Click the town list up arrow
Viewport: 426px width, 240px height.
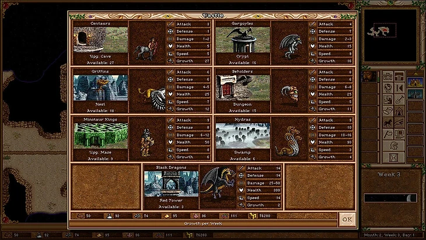(x=415, y=74)
